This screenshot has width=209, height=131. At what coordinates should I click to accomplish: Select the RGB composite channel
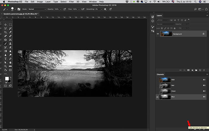[x=181, y=80]
